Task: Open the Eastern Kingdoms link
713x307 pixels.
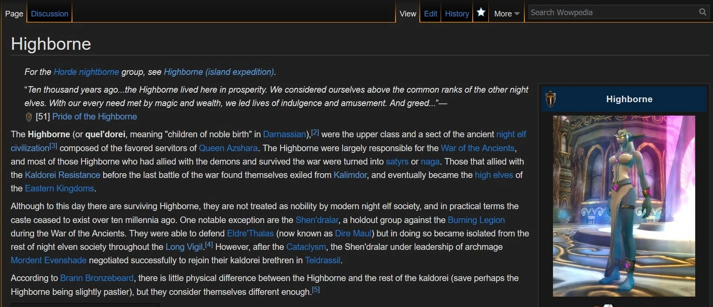Action: (x=59, y=188)
